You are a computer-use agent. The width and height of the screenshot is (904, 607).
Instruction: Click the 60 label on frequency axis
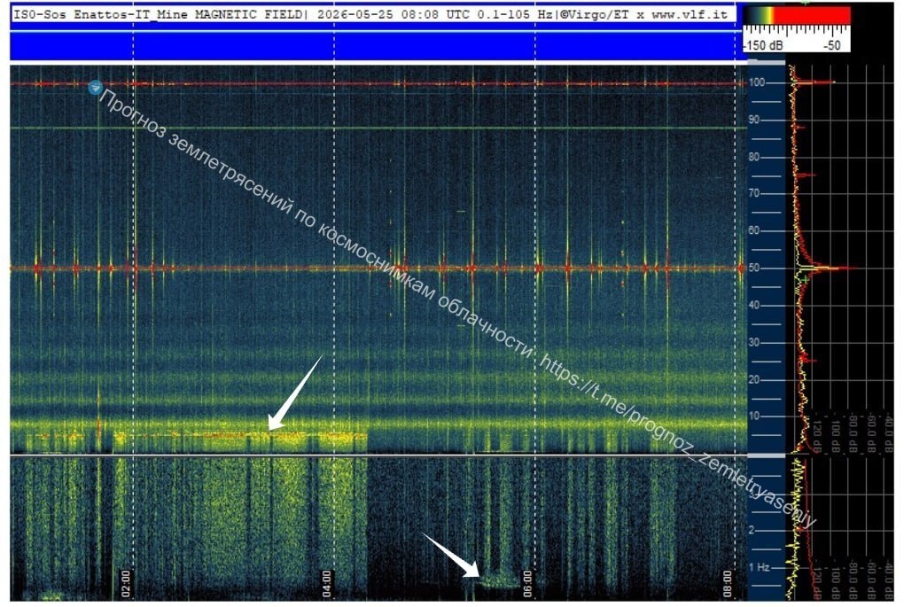(x=754, y=230)
